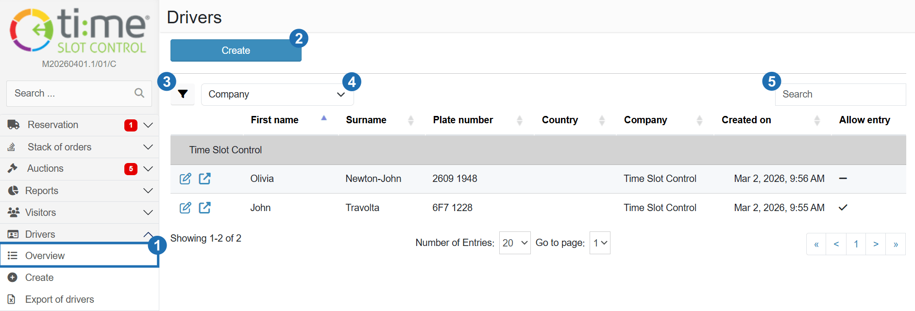The height and width of the screenshot is (311, 915).
Task: Open John Travolta's details via external link icon
Action: [x=205, y=208]
